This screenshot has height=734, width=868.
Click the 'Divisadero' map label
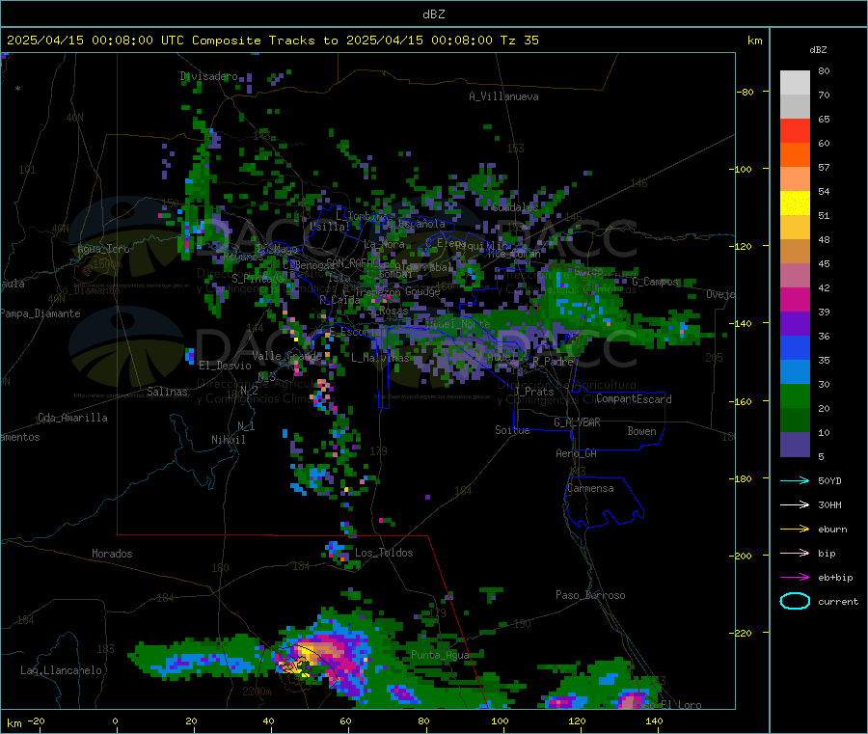click(208, 76)
